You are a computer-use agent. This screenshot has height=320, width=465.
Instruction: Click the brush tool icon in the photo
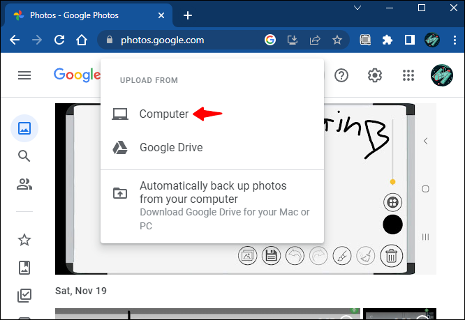pos(342,256)
